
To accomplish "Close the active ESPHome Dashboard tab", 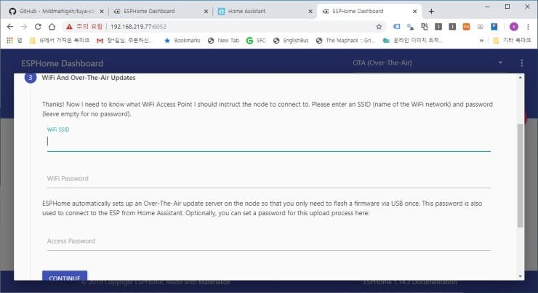I will [x=414, y=12].
